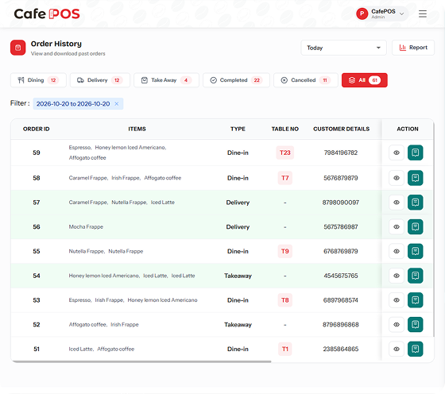
Task: Click the CUSTOMER DETAILS column header
Action: pos(341,129)
